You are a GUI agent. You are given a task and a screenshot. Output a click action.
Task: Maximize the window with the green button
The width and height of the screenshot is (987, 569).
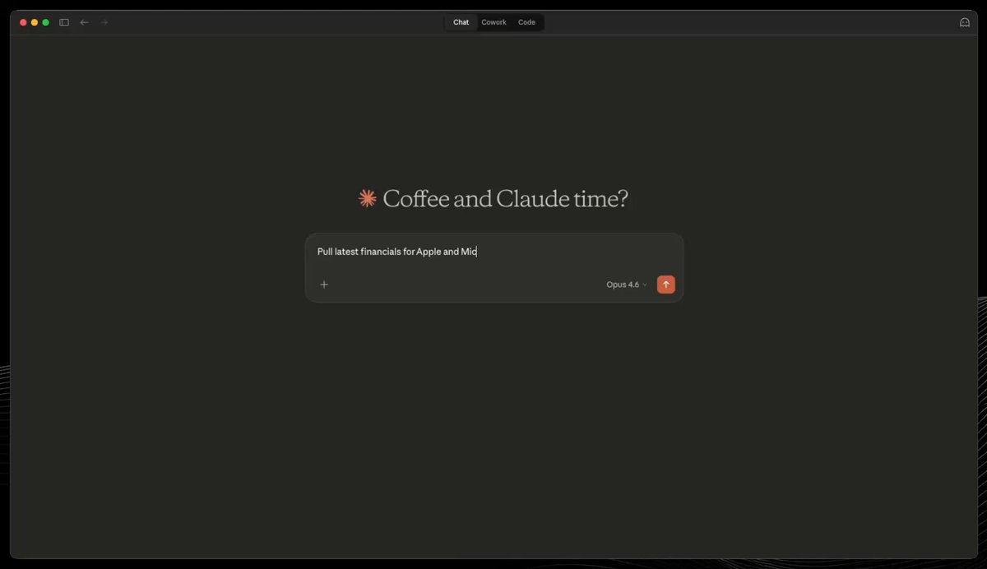pyautogui.click(x=46, y=22)
